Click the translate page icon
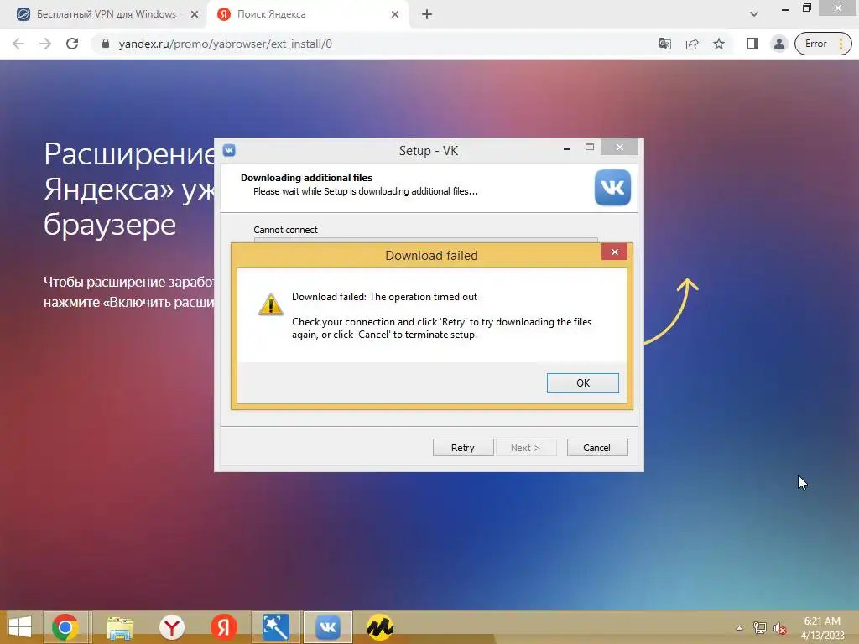Screen dimensions: 859x644 [665, 44]
